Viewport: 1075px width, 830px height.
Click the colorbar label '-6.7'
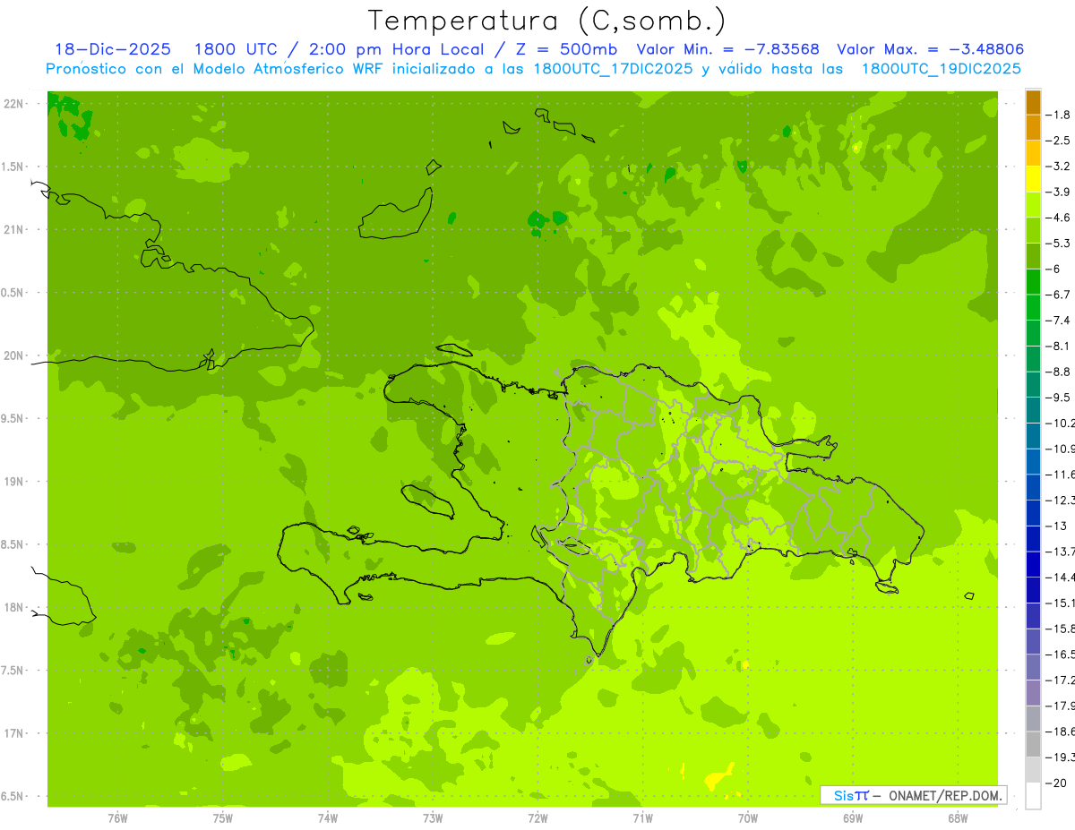(x=1058, y=295)
